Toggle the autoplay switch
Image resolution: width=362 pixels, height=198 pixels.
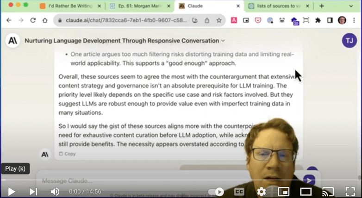216,191
